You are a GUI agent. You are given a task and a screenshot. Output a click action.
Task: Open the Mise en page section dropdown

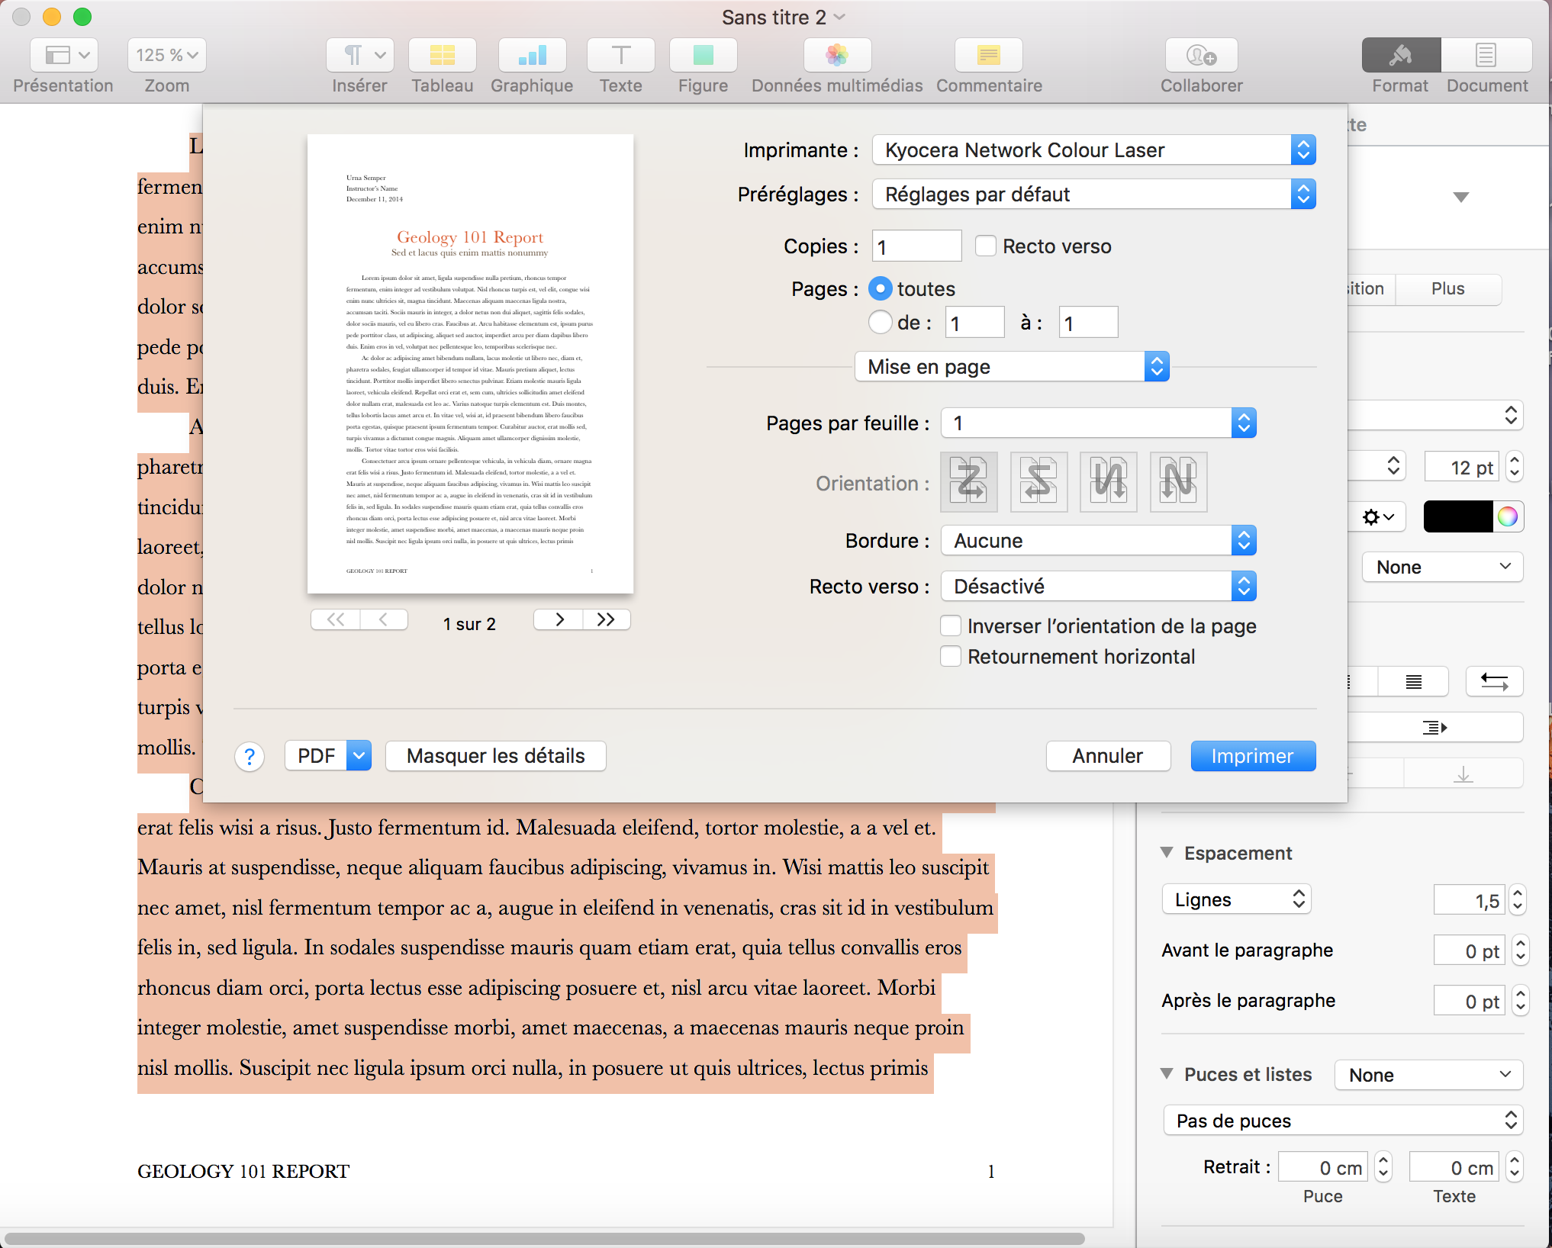[x=1012, y=367]
